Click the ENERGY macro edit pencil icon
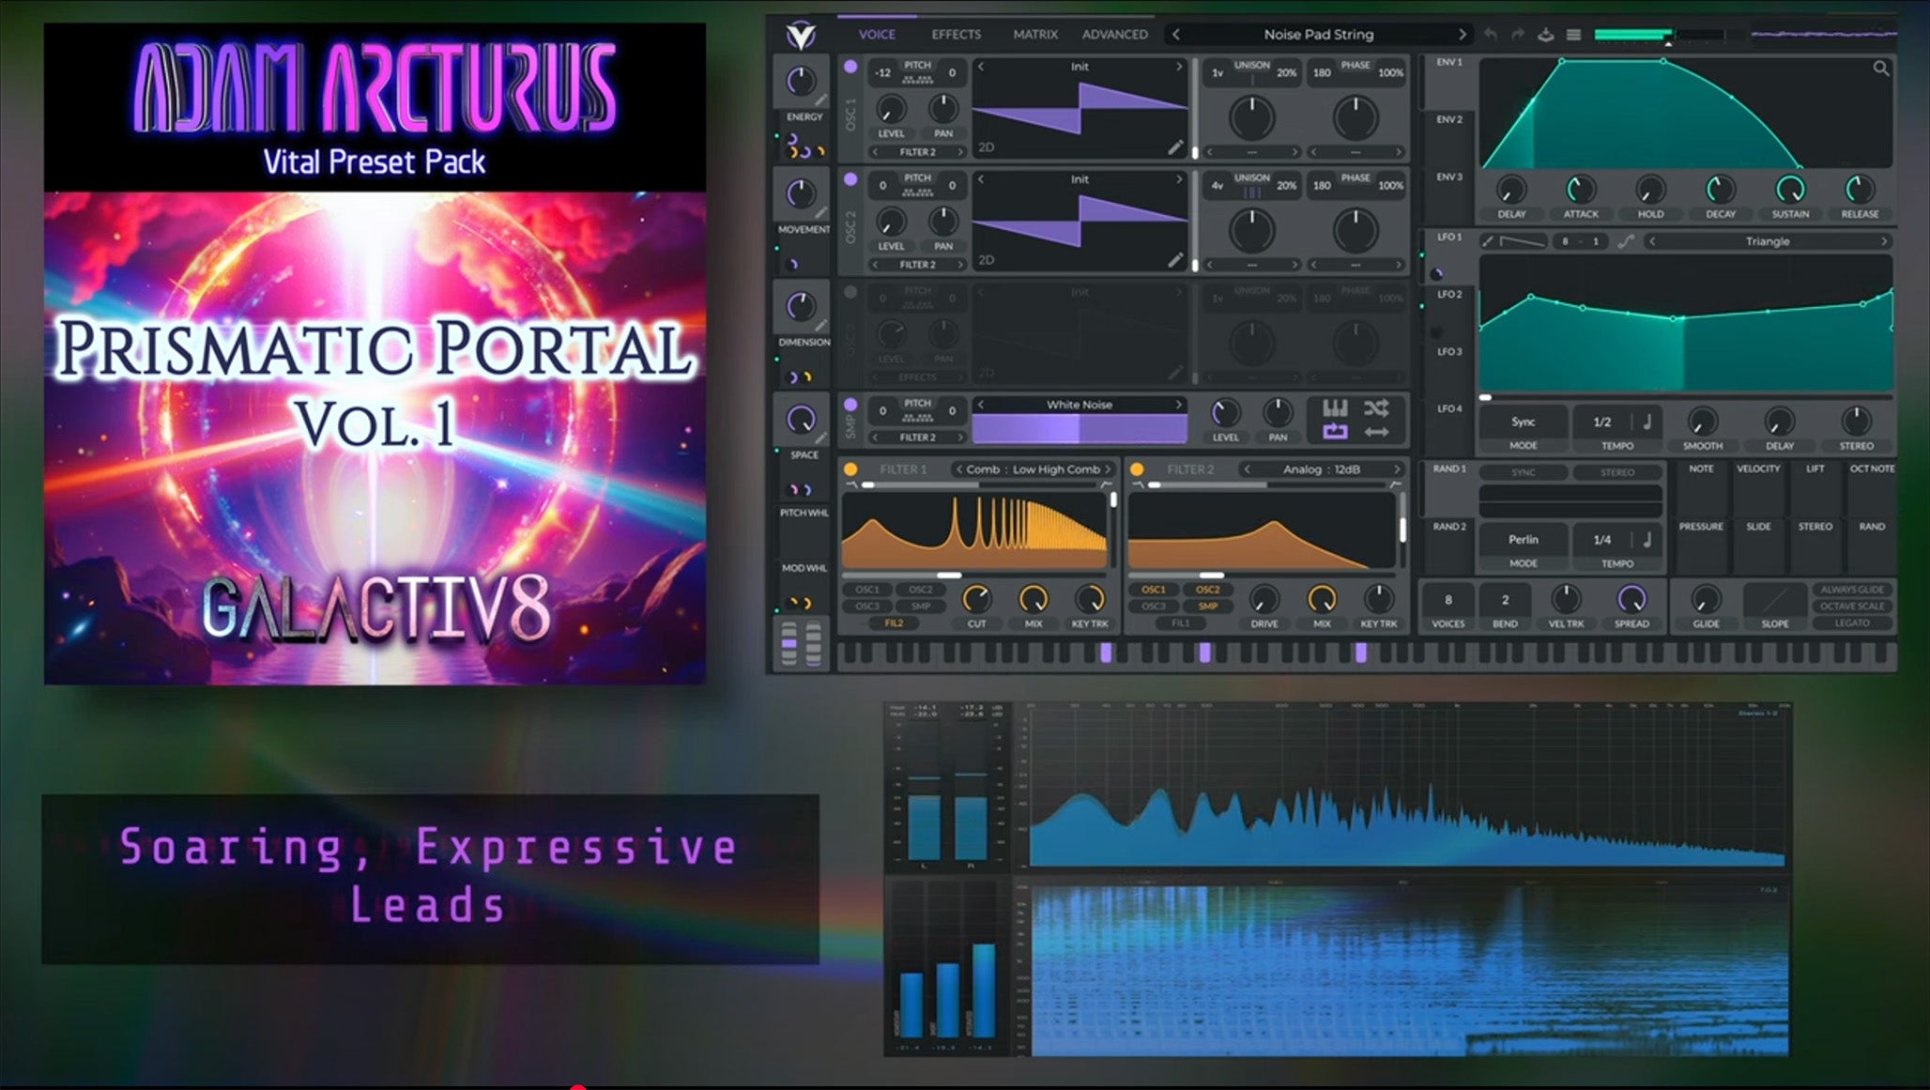 pyautogui.click(x=821, y=100)
